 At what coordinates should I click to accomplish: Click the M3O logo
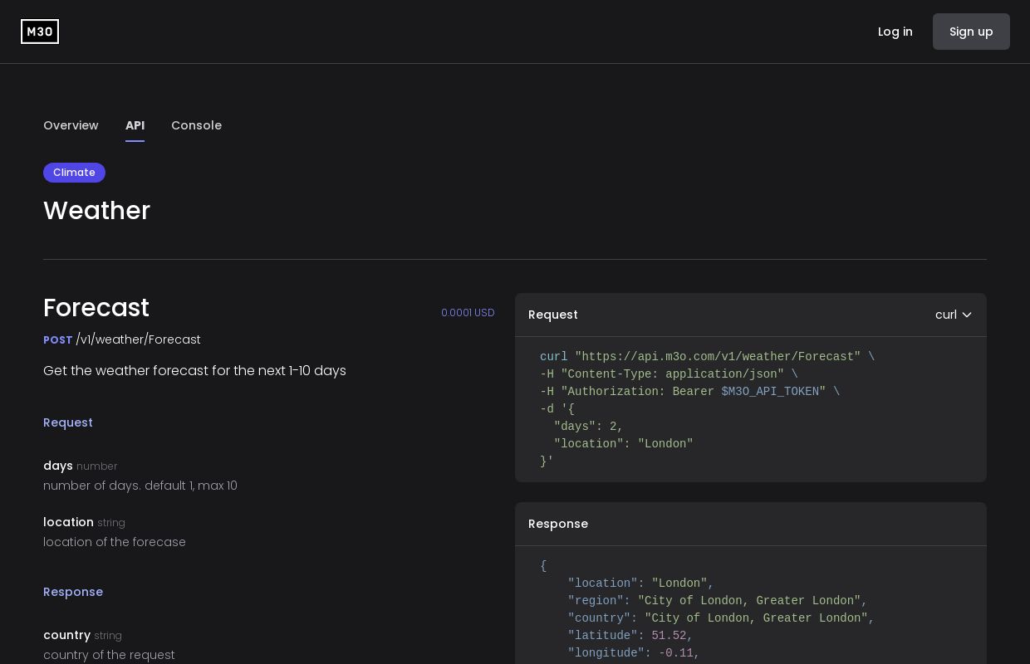pos(40,32)
